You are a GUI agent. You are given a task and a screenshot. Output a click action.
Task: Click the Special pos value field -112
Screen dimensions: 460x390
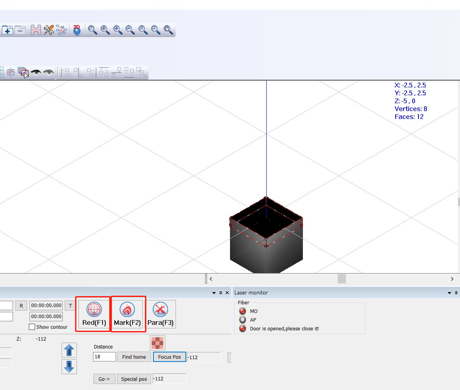(169, 378)
